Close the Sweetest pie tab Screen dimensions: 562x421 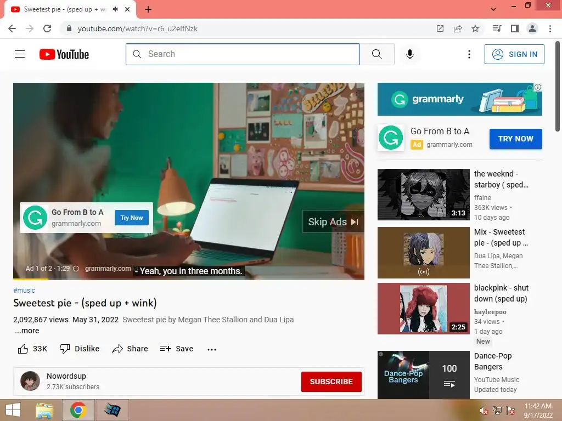[x=127, y=9]
